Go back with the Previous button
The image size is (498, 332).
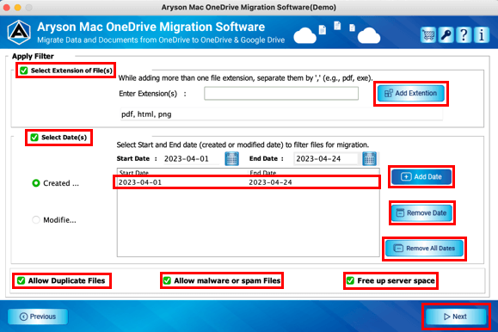[38, 317]
